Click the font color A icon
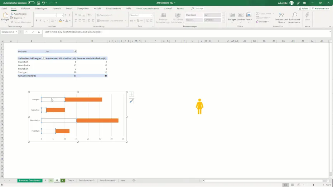This screenshot has height=187, width=333. pyautogui.click(x=67, y=21)
